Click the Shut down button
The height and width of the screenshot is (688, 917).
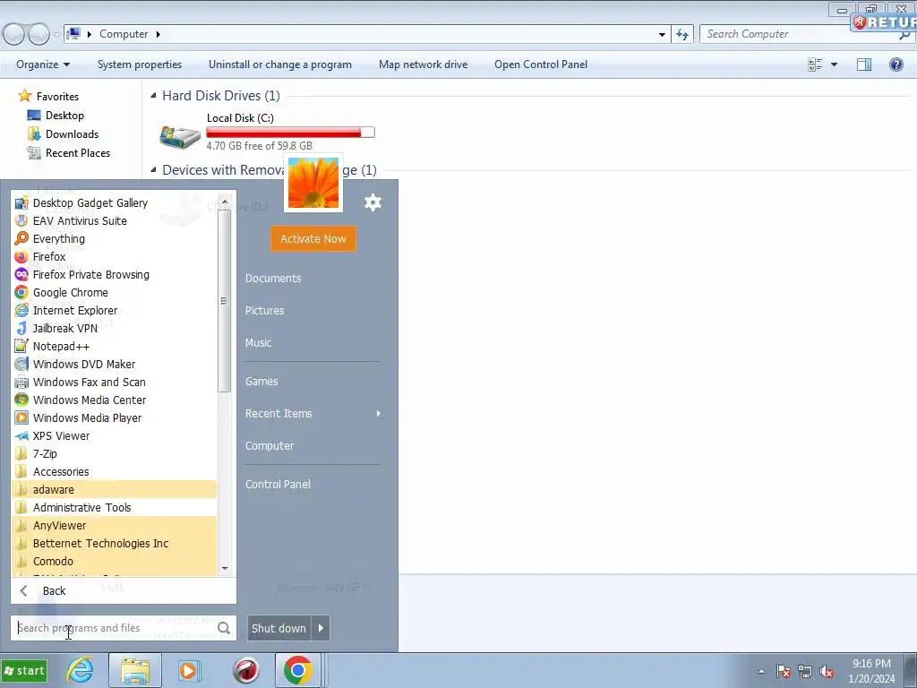pyautogui.click(x=279, y=628)
